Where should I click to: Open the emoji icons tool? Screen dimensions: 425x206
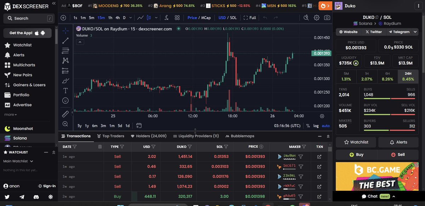point(65,101)
